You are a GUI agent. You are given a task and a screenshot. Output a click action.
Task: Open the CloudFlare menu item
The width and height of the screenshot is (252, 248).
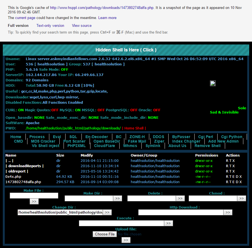point(104,146)
